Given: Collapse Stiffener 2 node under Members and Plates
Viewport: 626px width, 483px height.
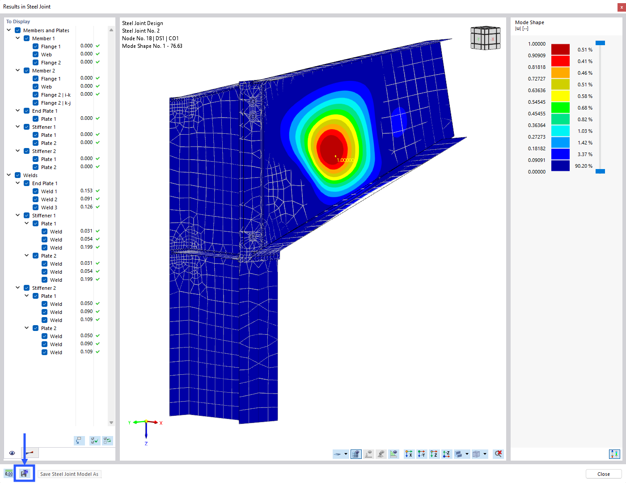Looking at the screenshot, I should point(18,151).
